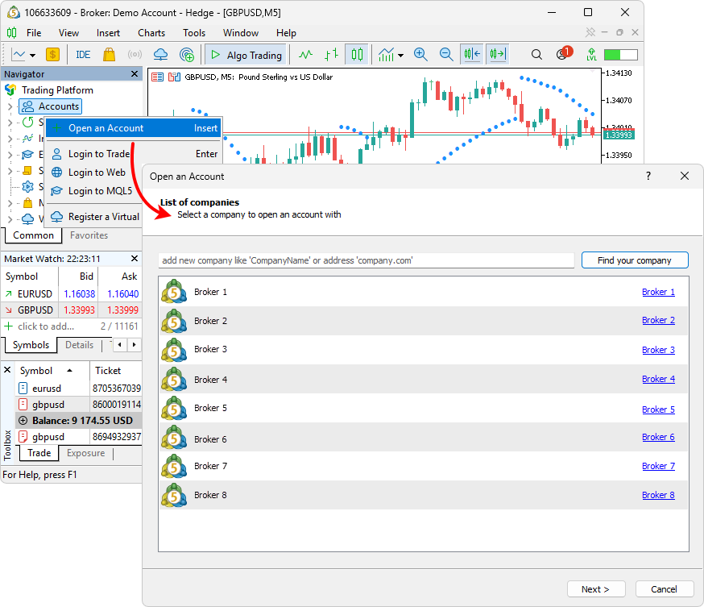Switch to the Favorites tab in Navigator

tap(89, 235)
